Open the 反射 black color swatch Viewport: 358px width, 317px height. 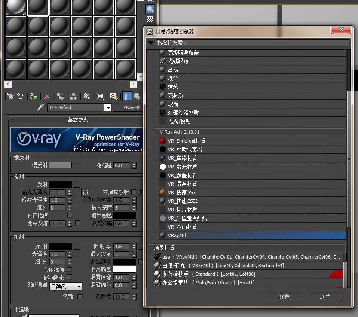[60, 184]
